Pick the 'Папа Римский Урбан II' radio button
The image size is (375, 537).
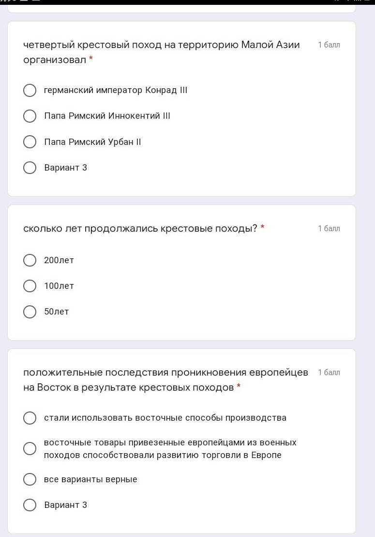(x=30, y=142)
